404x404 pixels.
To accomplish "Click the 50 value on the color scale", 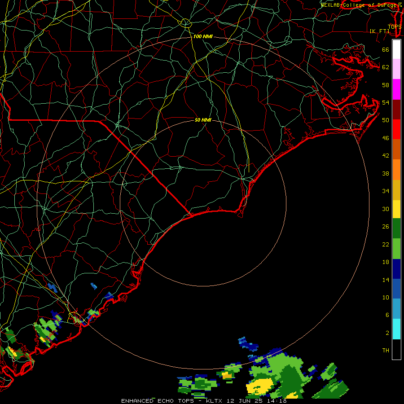I will (x=386, y=120).
